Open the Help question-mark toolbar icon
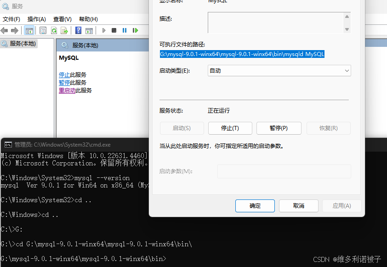 pyautogui.click(x=79, y=30)
